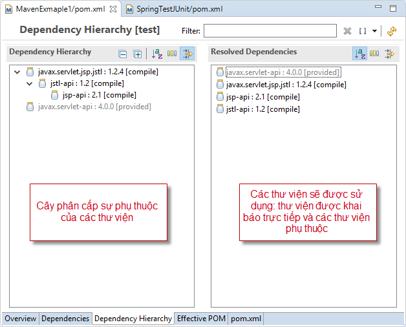Screen dimensions: 406x327
Task: Collapse the jstl-api tree node
Action: pos(29,83)
